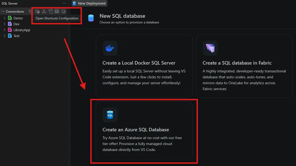Click the Azure SQL database icon
This screenshot has width=296, height=166.
(x=110, y=115)
